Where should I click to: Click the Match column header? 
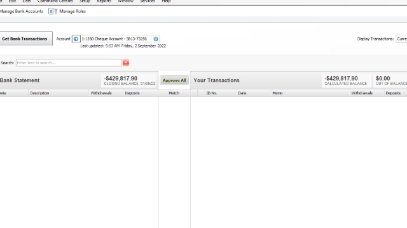[x=174, y=93]
